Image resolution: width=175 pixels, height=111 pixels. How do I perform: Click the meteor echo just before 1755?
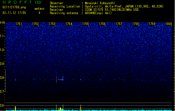(x=81, y=80)
